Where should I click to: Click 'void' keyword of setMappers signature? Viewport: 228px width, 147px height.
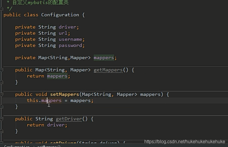click(41, 94)
